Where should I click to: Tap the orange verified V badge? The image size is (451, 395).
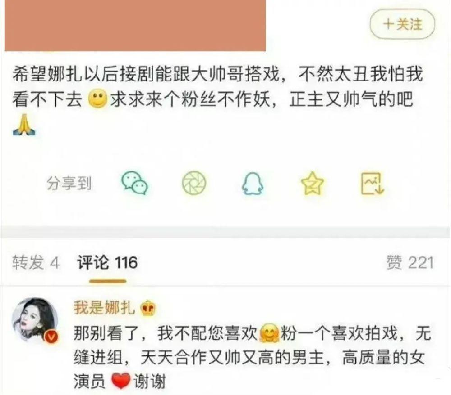51,337
